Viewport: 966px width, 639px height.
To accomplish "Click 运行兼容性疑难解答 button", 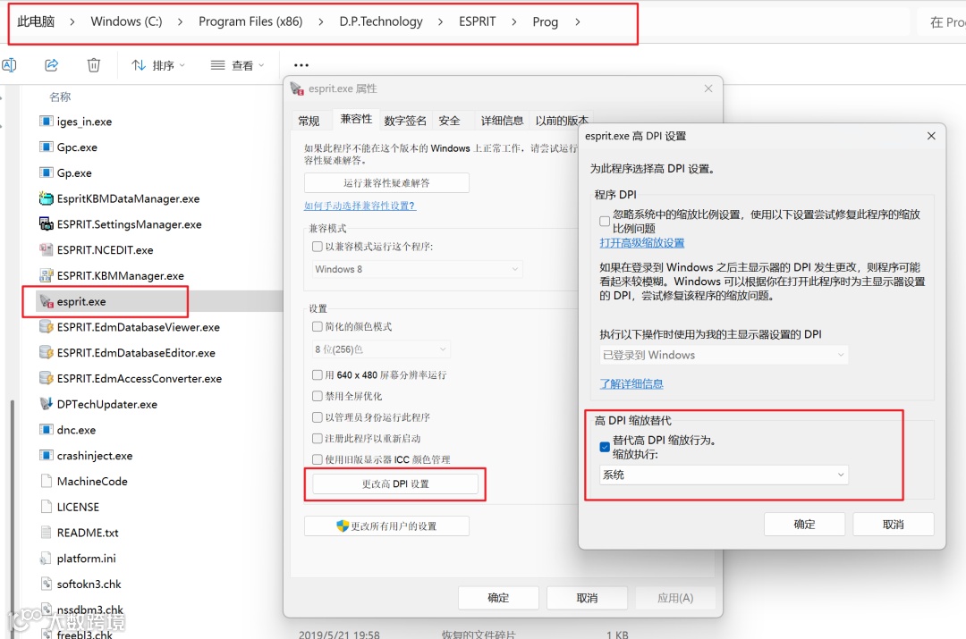I will click(x=386, y=183).
